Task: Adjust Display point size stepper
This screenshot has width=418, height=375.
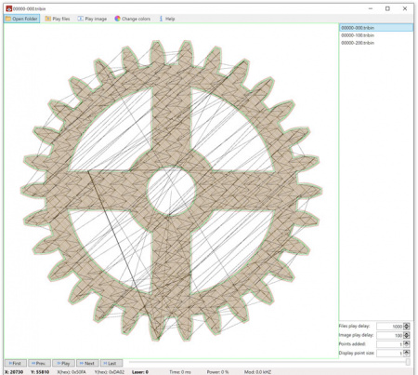Action: (x=407, y=353)
